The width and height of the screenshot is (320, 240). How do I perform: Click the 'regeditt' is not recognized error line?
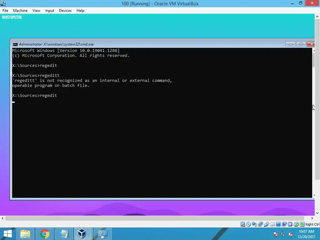tap(92, 81)
